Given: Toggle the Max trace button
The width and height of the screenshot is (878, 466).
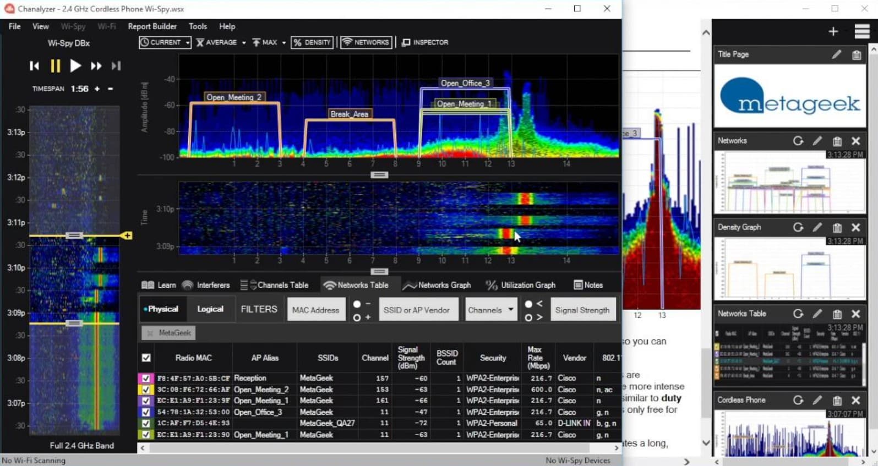Looking at the screenshot, I should pyautogui.click(x=265, y=42).
